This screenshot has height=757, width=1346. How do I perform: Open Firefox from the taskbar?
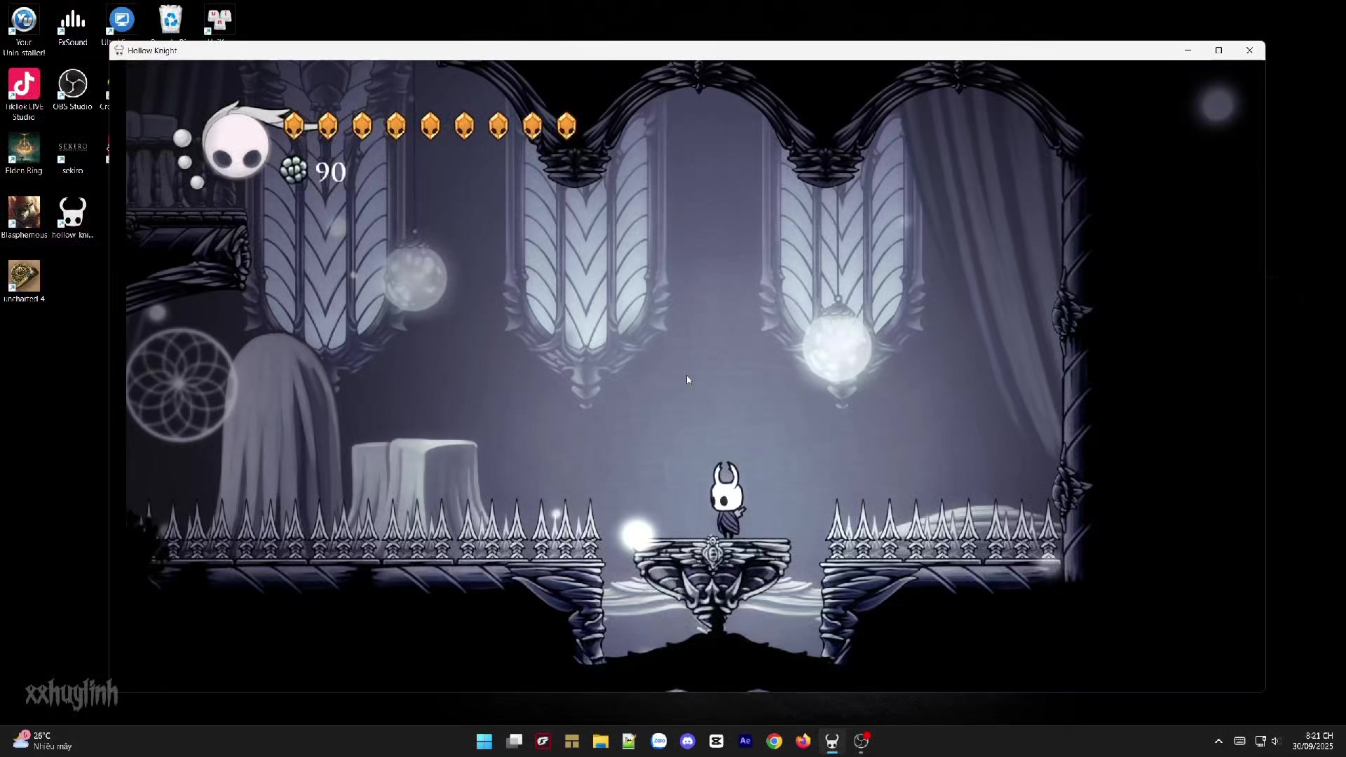coord(803,742)
